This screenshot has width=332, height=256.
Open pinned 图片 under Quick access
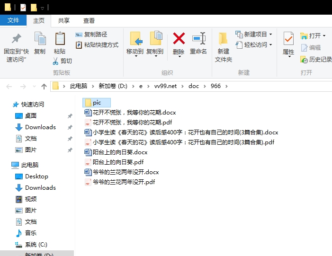coord(26,150)
